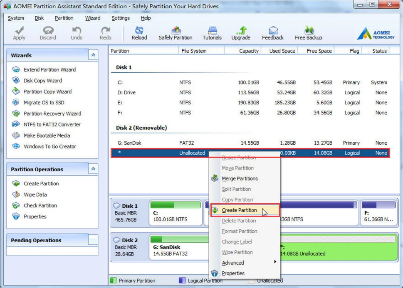The width and height of the screenshot is (403, 288).
Task: Select Make Bootable Media
Action: (47, 135)
